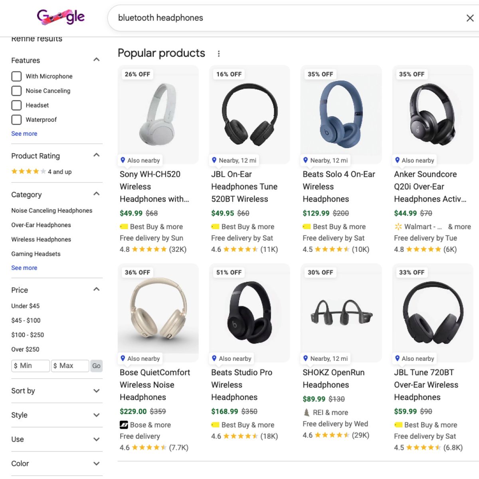Click Walmart icon under Anker Soundcore
The height and width of the screenshot is (479, 479).
coord(398,227)
